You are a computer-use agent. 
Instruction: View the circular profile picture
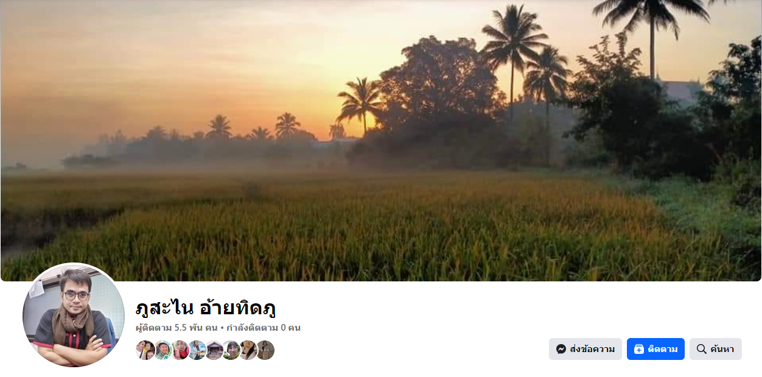(x=74, y=315)
